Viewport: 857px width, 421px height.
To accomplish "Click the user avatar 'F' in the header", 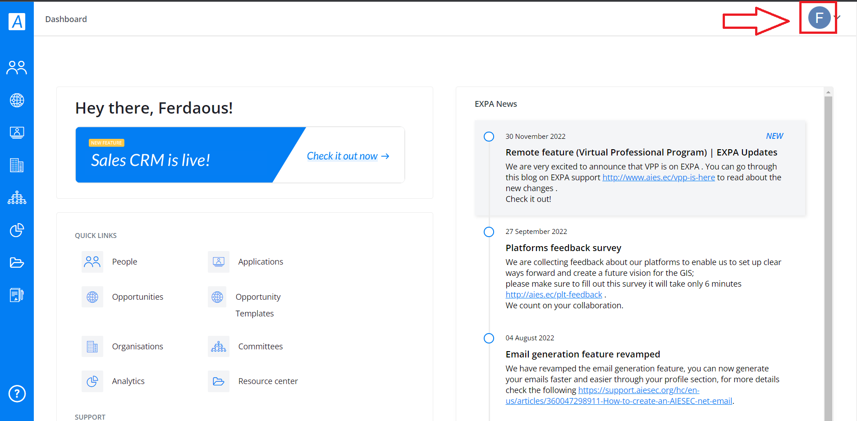I will [x=819, y=18].
